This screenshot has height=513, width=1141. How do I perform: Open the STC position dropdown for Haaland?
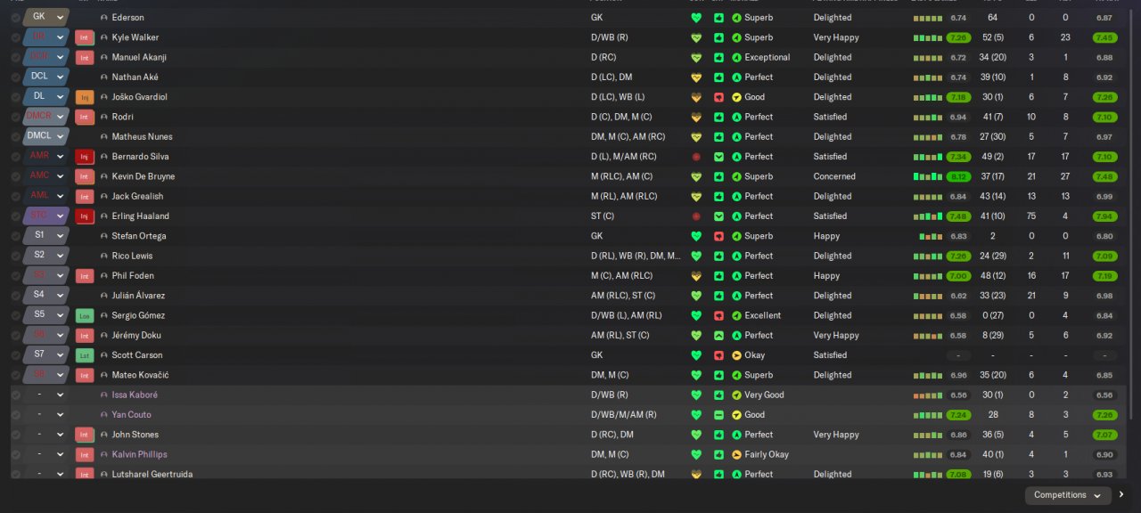[46, 216]
